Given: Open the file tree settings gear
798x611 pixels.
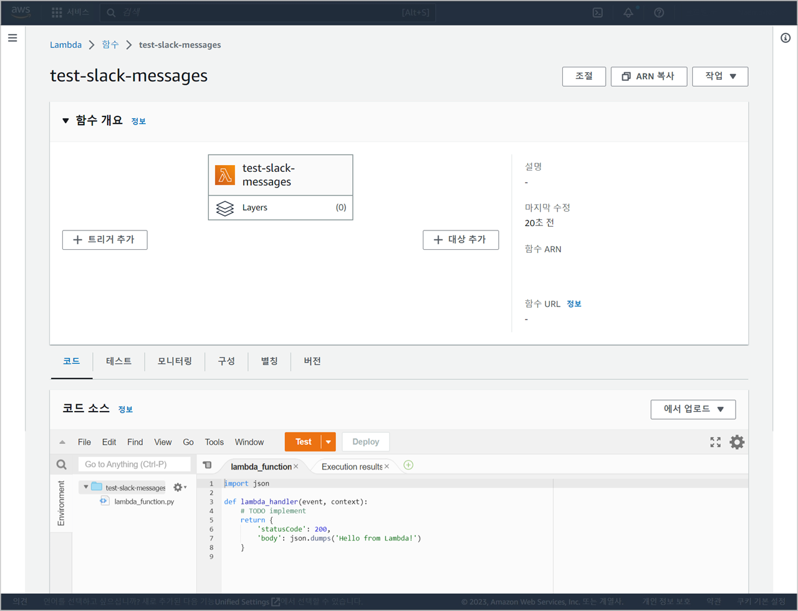Looking at the screenshot, I should (180, 488).
